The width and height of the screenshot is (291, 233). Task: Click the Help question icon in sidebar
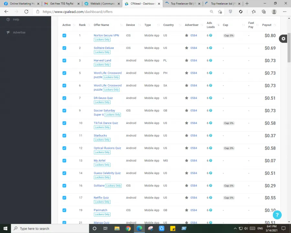coord(8,19)
